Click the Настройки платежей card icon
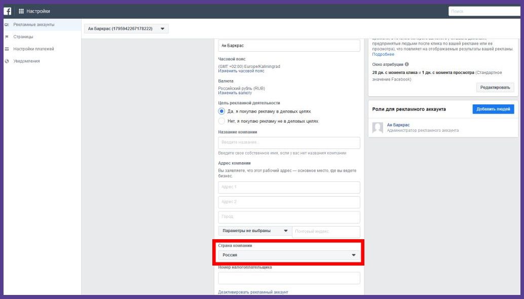 tap(7, 49)
